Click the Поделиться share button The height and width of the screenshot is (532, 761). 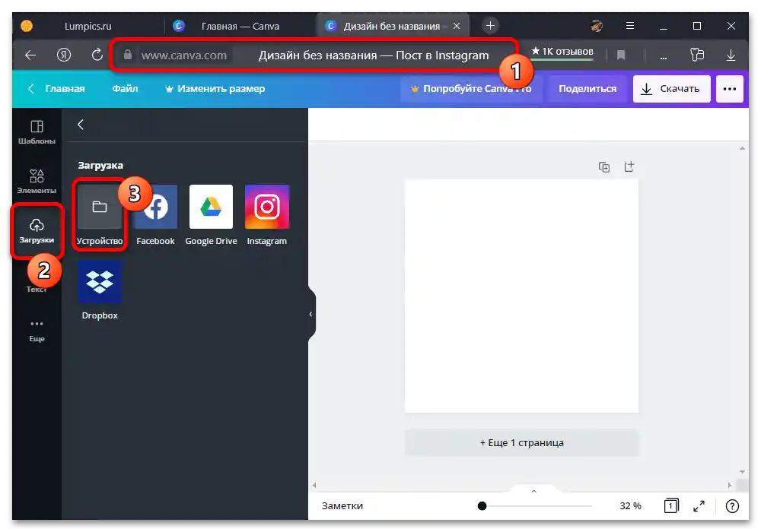point(587,89)
